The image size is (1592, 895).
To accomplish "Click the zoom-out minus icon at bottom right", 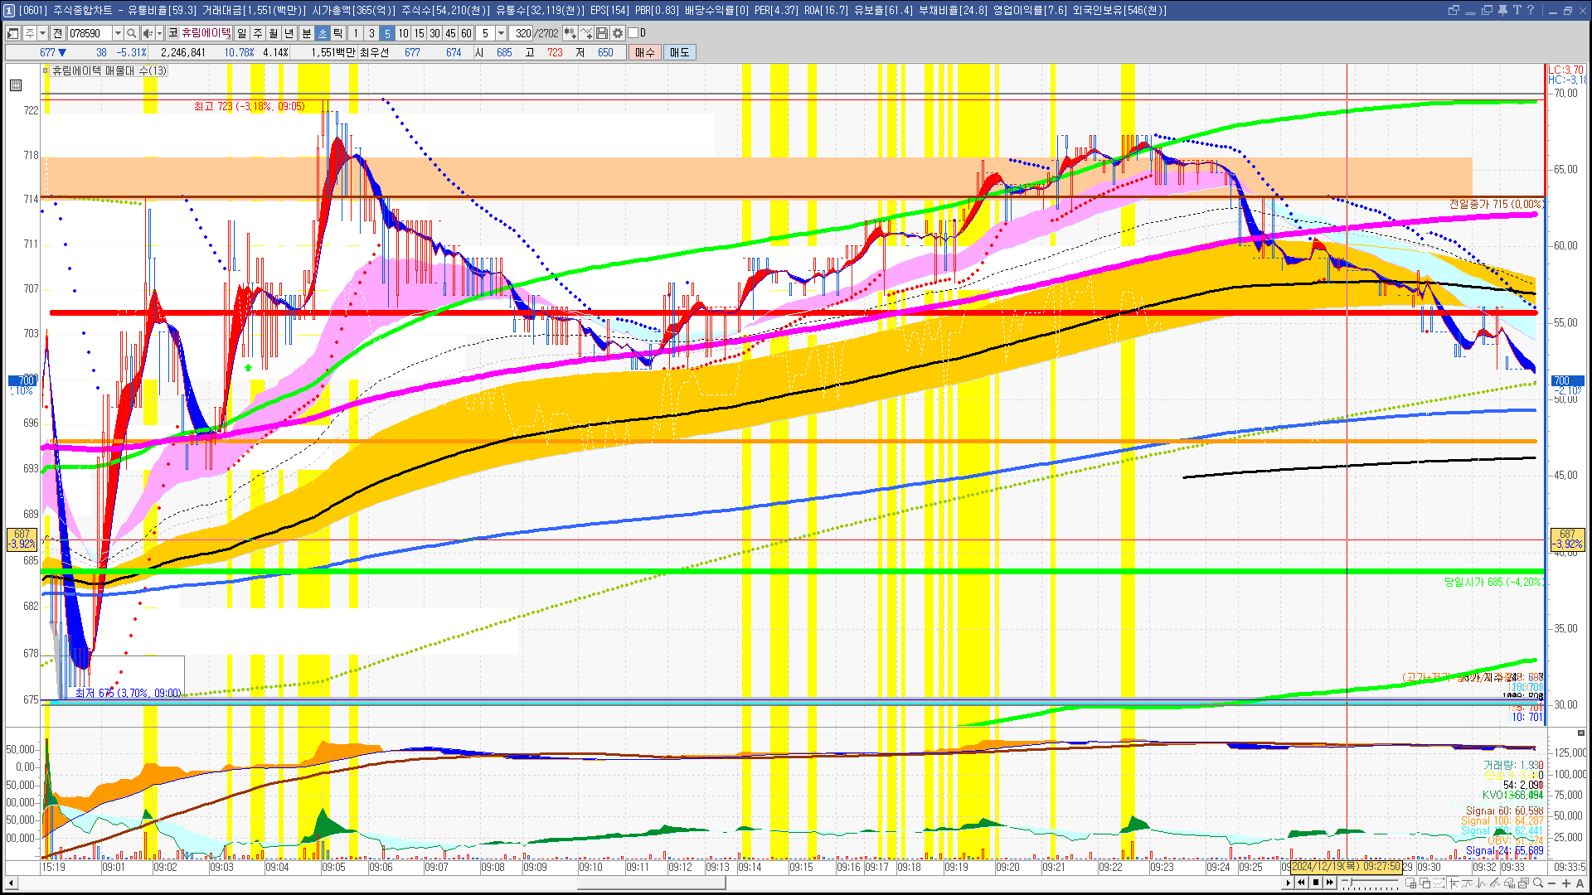I will point(1553,883).
